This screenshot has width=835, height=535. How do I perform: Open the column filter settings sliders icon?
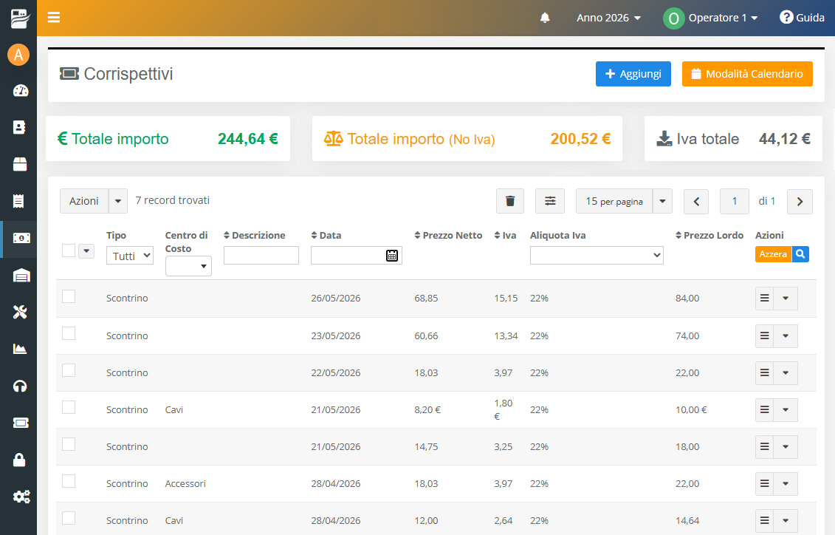[550, 201]
